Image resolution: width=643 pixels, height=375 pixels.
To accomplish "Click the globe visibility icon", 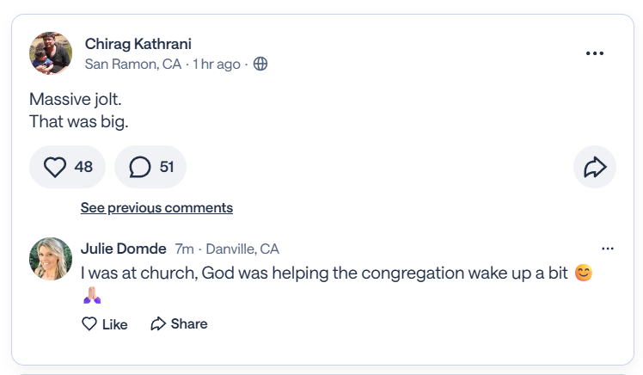I will [260, 65].
